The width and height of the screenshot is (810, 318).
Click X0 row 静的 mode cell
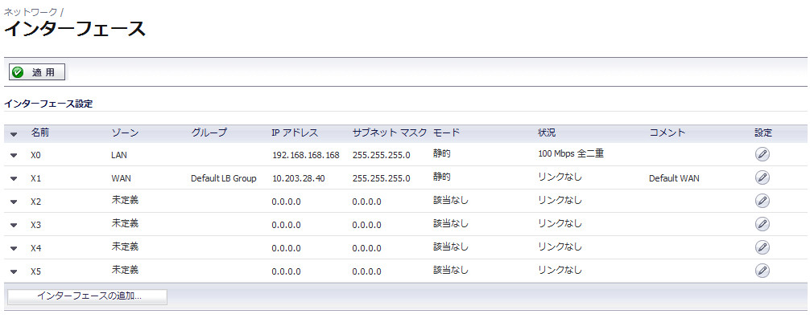point(442,153)
